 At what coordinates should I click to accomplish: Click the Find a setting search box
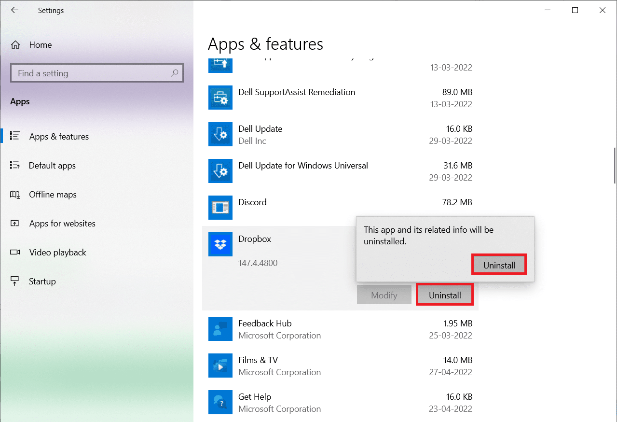[x=96, y=73]
